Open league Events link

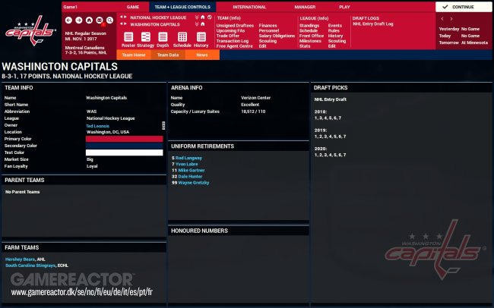[335, 26]
